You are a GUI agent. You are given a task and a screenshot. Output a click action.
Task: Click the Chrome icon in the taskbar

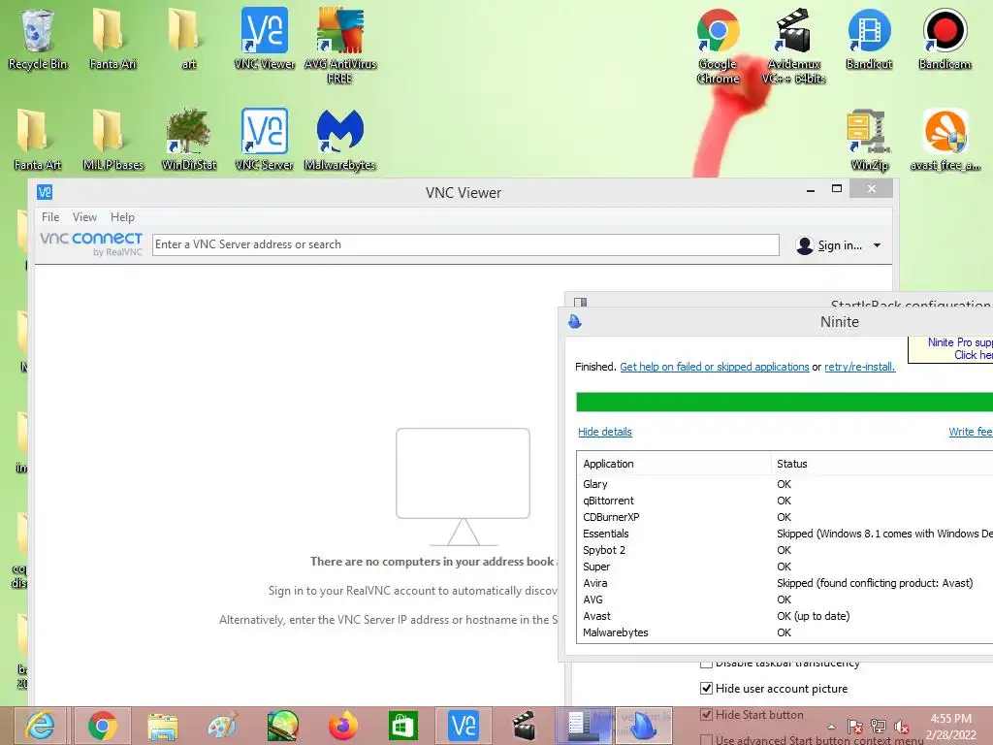[x=103, y=726]
